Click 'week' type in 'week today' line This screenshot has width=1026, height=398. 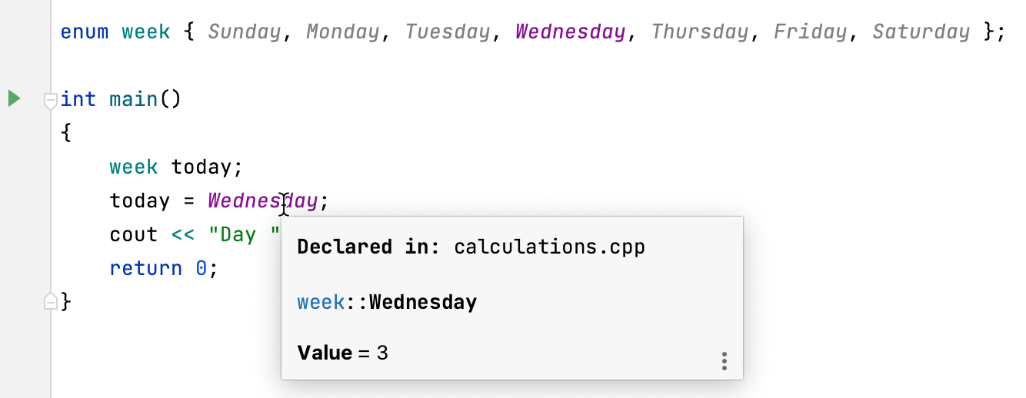point(133,167)
